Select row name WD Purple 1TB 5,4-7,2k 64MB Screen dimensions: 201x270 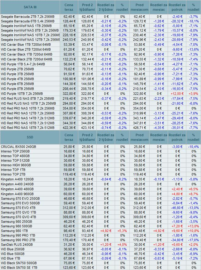(23, 64)
